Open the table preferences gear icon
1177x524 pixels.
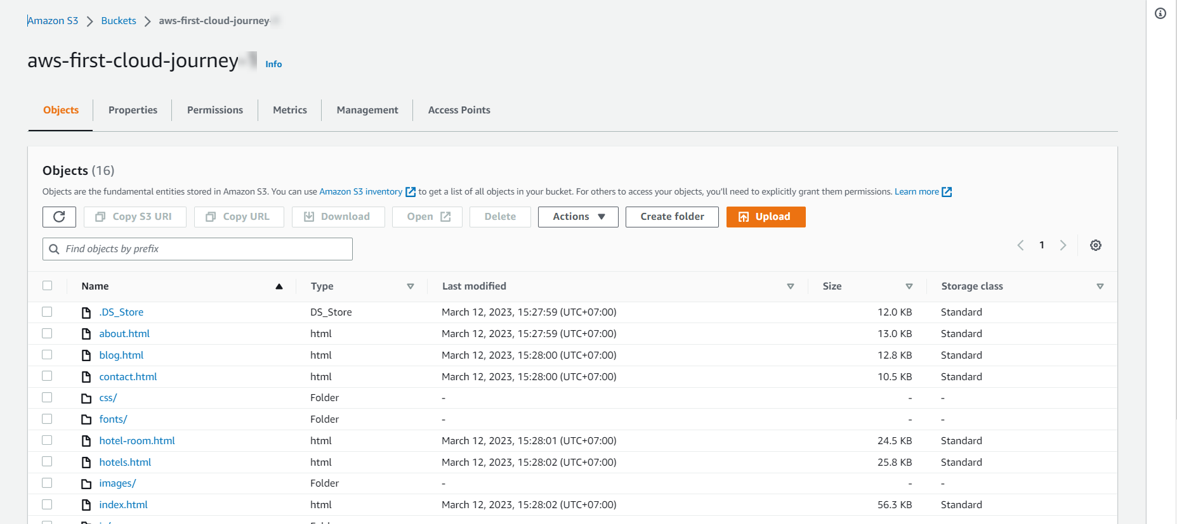(1096, 245)
